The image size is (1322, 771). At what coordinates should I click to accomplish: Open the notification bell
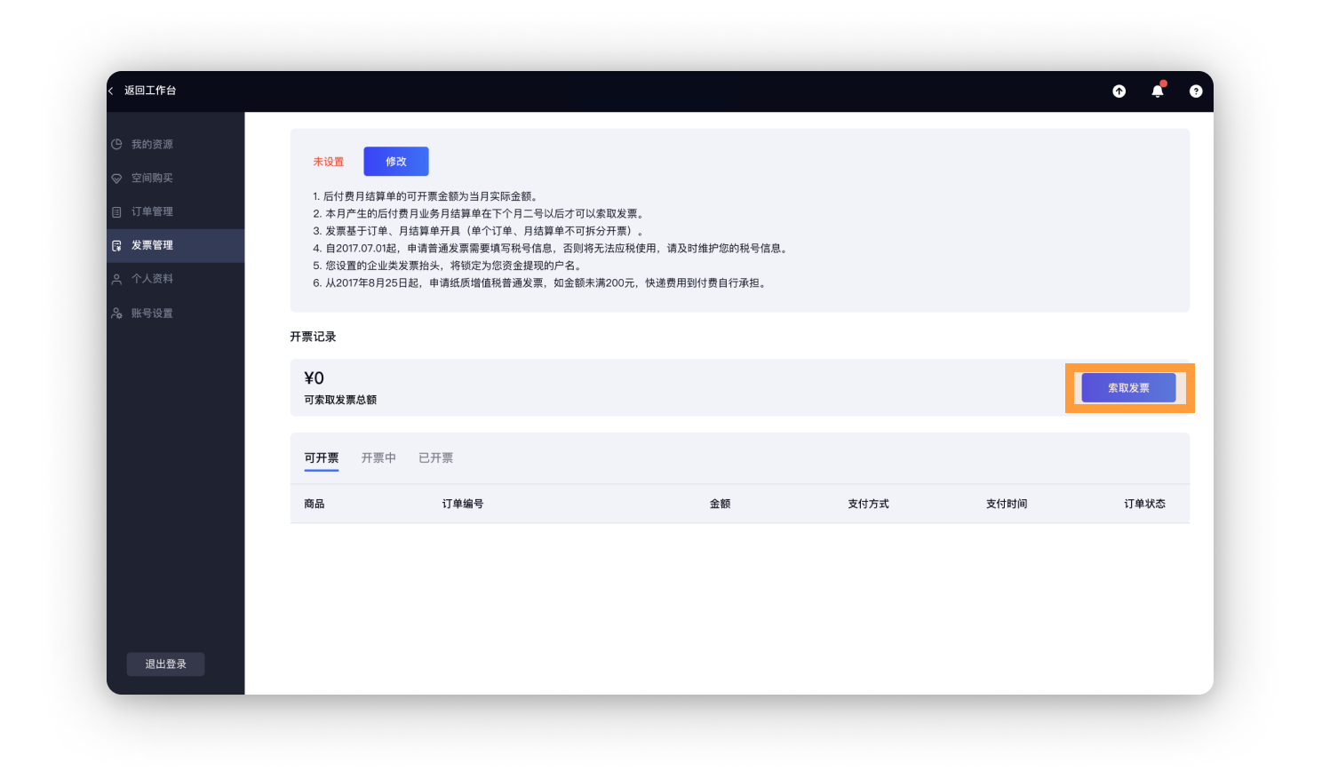pos(1158,91)
